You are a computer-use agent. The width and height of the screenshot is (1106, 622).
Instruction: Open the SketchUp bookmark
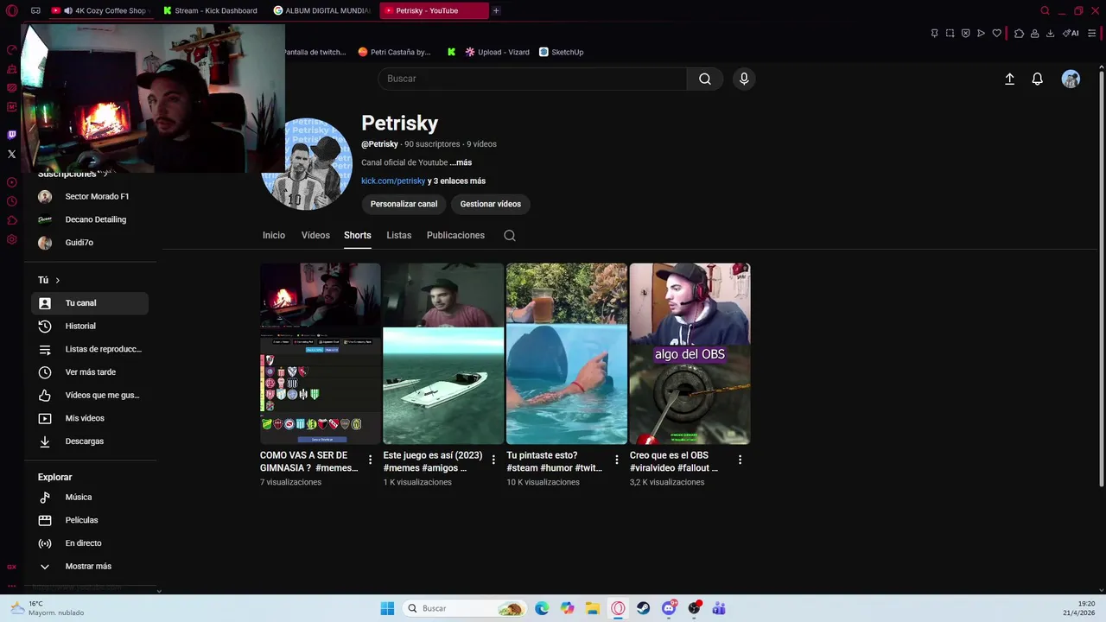tap(561, 52)
